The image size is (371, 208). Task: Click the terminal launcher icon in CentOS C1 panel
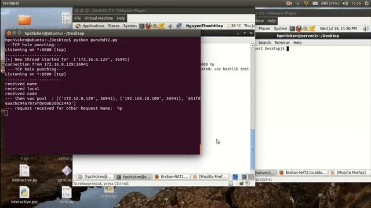click(x=141, y=26)
